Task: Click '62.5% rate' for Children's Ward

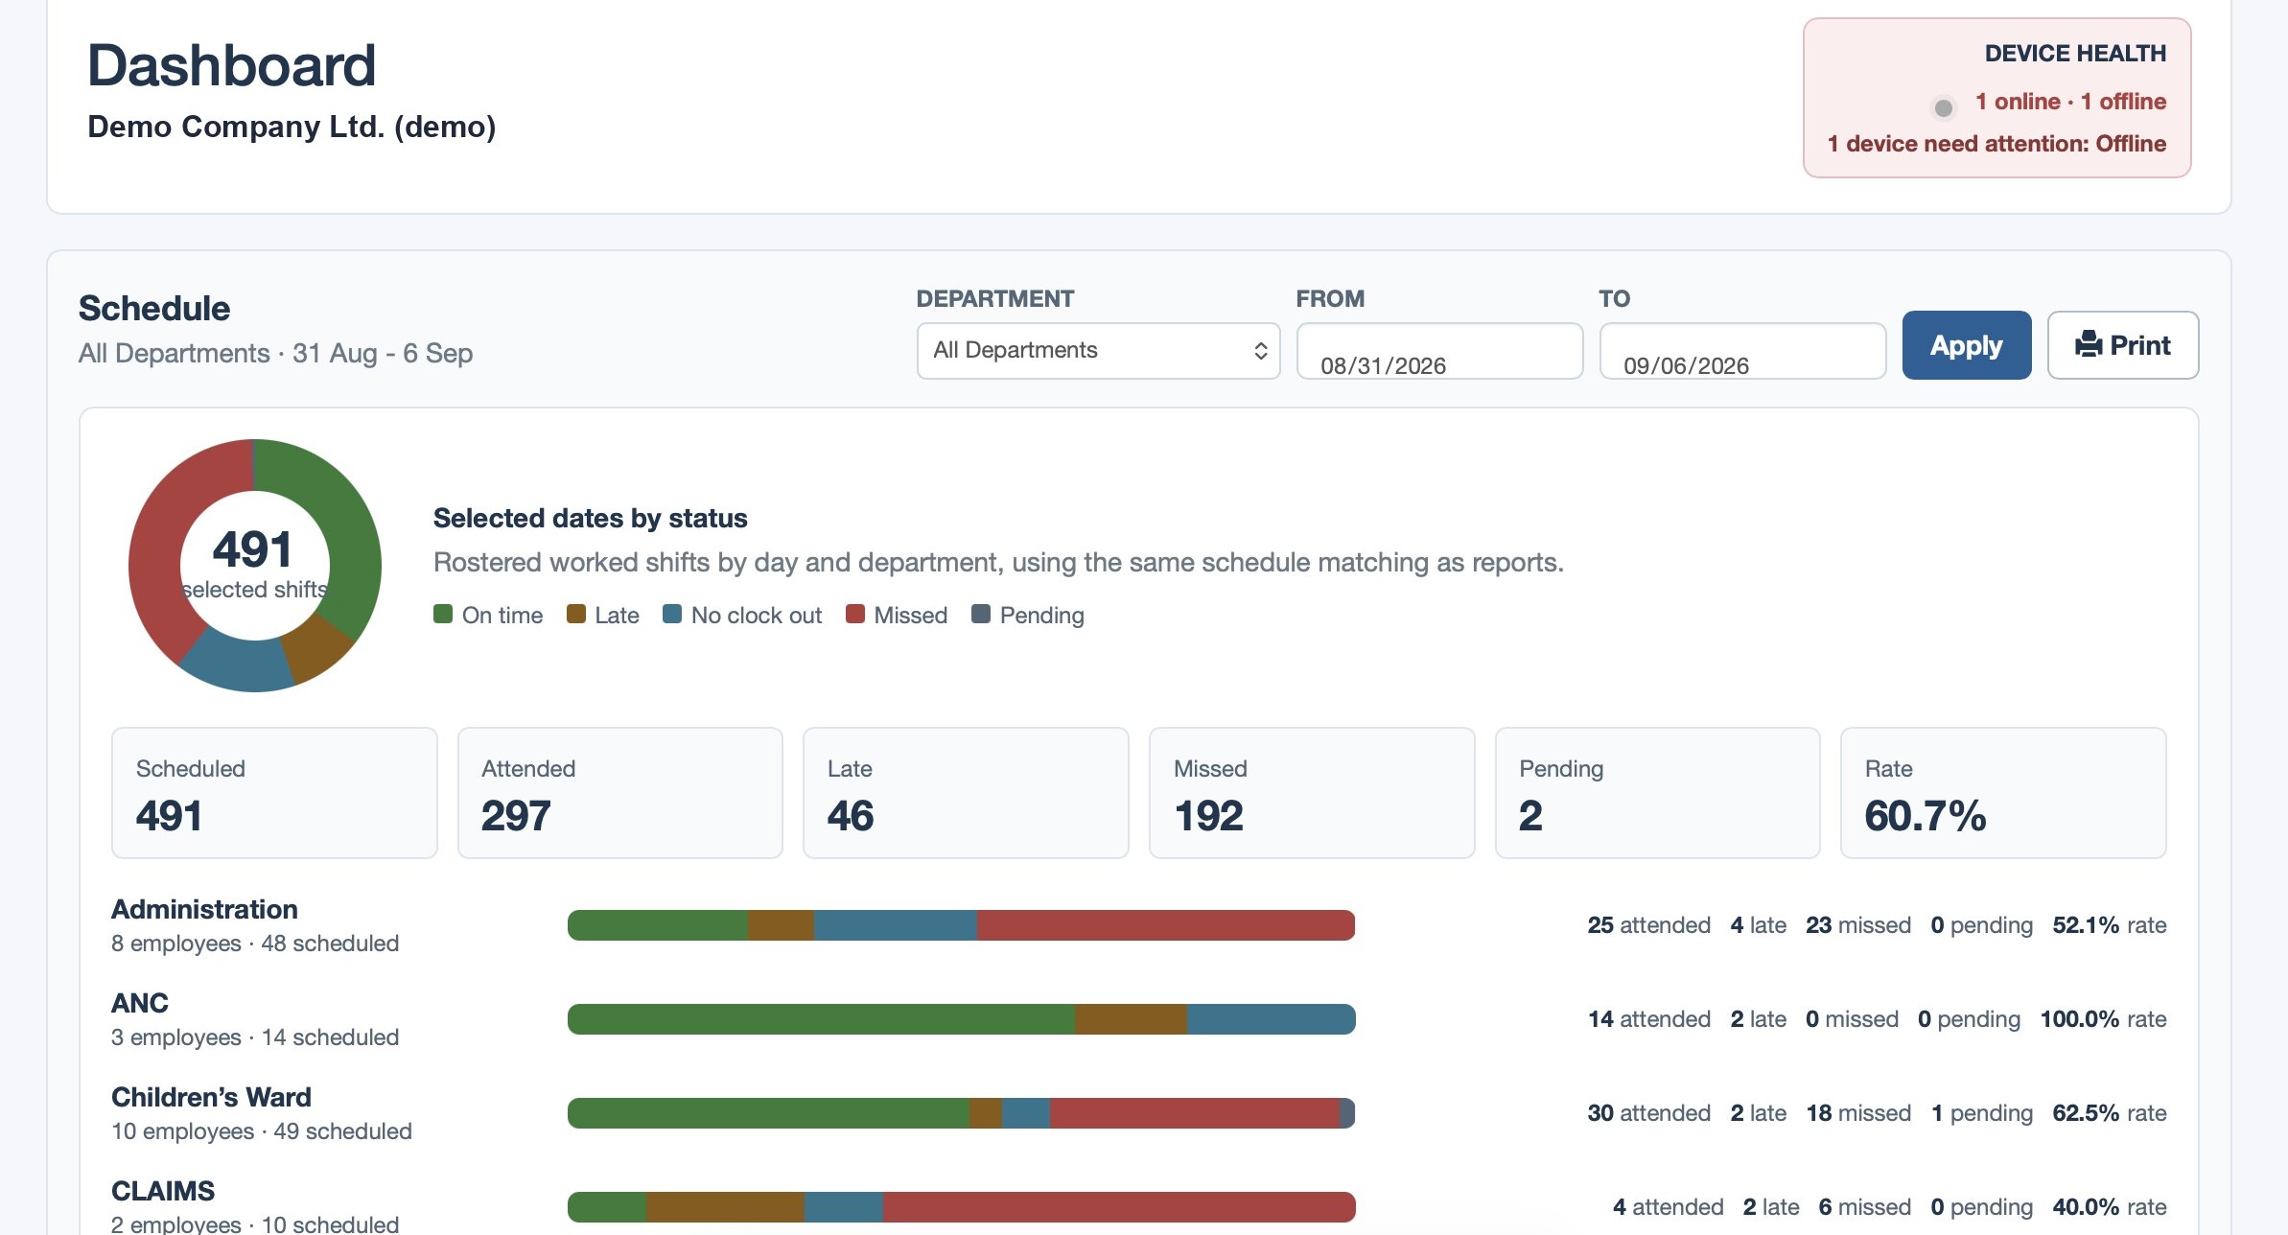Action: [x=2109, y=1113]
